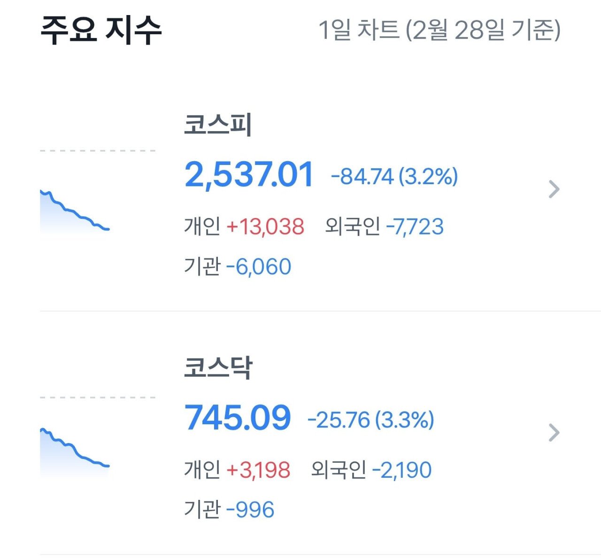This screenshot has width=601, height=560.
Task: Open KOSPI details chevron arrow
Action: pyautogui.click(x=554, y=189)
